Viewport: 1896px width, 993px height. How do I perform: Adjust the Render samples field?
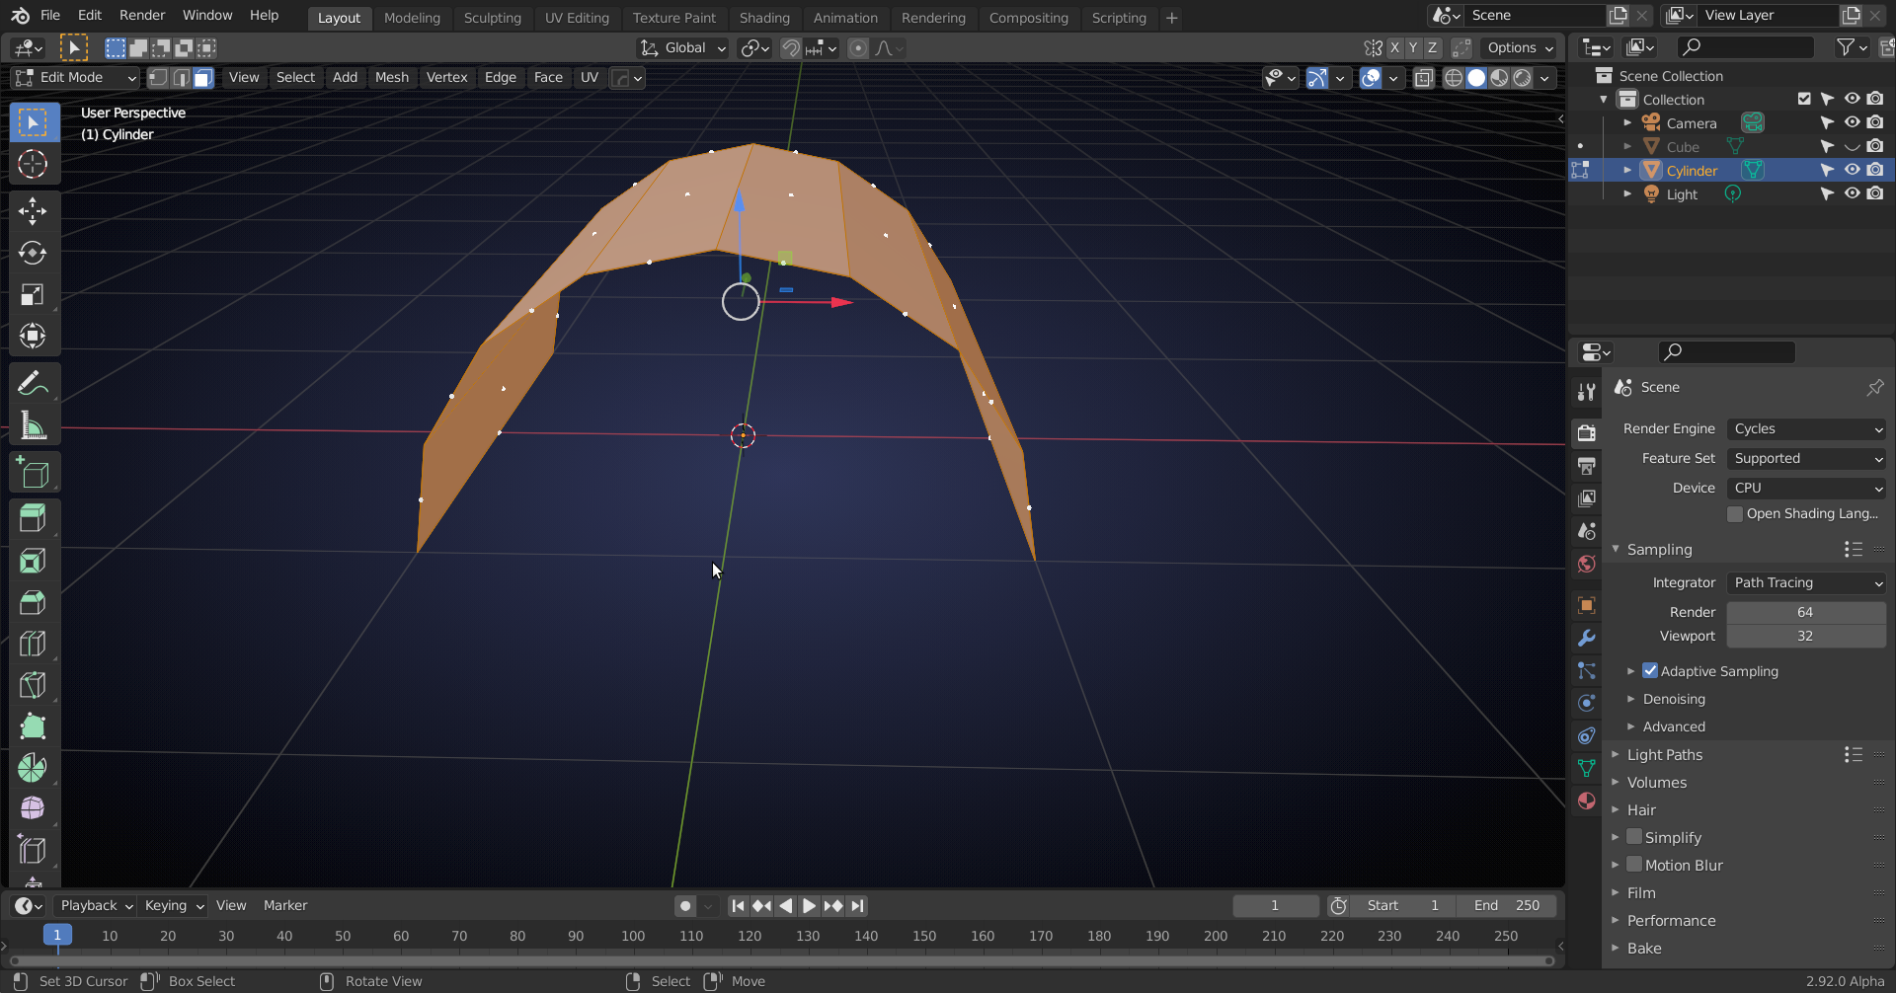1806,612
